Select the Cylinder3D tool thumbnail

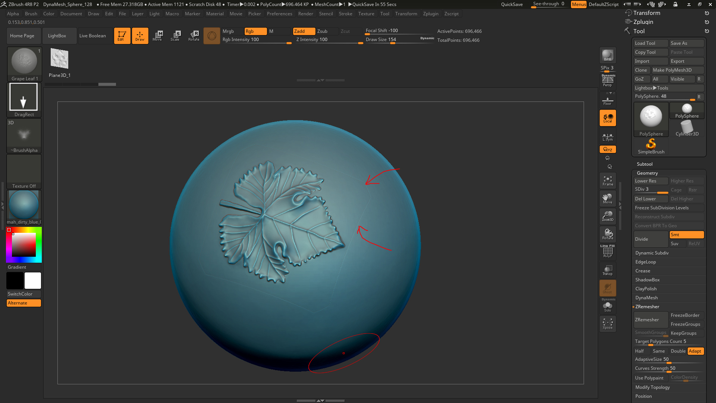coord(687,128)
